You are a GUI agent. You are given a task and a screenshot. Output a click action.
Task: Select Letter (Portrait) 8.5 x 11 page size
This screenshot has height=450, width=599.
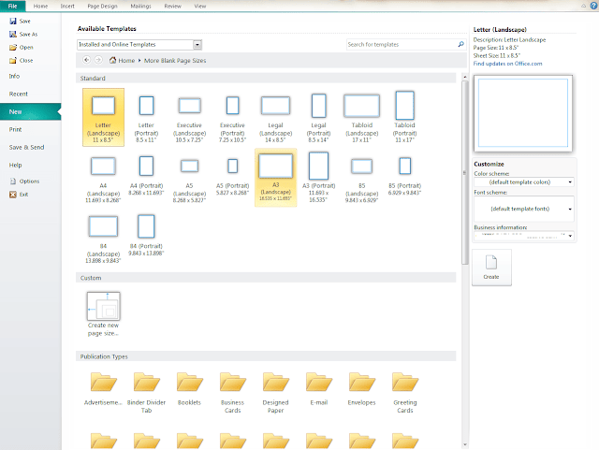click(146, 117)
